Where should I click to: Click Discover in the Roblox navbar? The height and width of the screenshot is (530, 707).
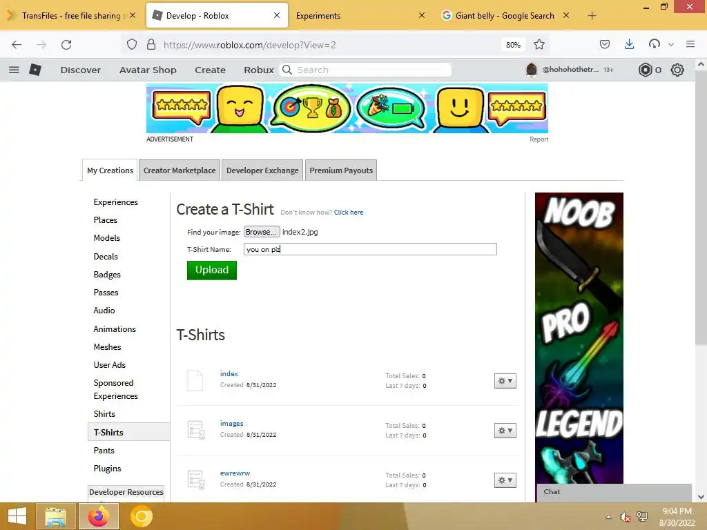[x=81, y=70]
